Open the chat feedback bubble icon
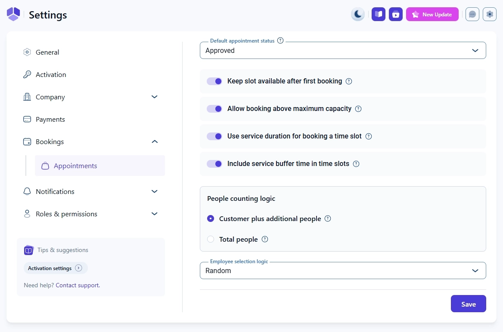503x332 pixels. 472,14
